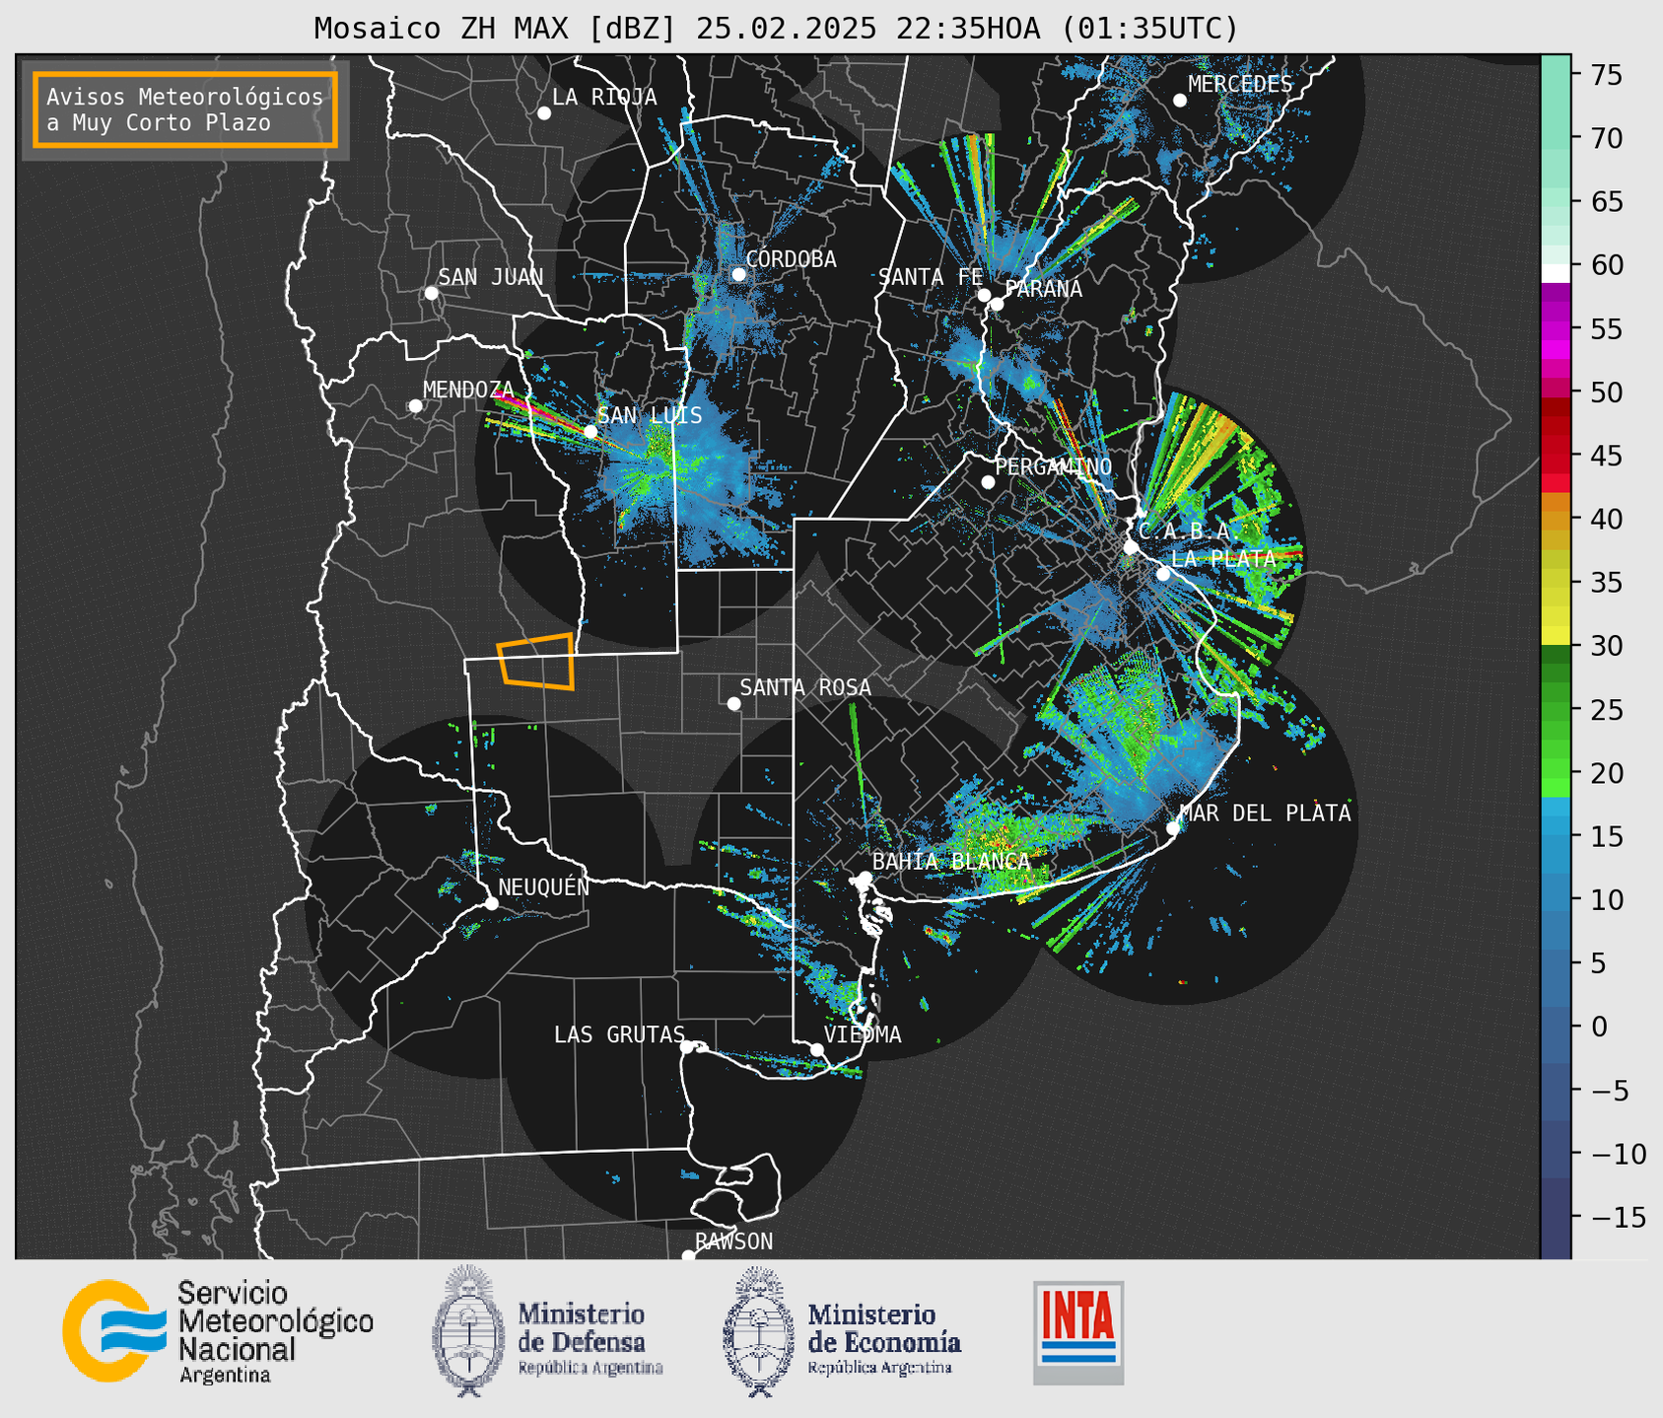Screen dimensions: 1663x1418
Task: Click the LAS GRUTAS city marker dot
Action: tap(687, 1047)
